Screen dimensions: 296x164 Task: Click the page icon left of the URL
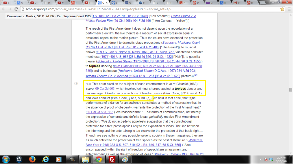(x=23, y=9)
